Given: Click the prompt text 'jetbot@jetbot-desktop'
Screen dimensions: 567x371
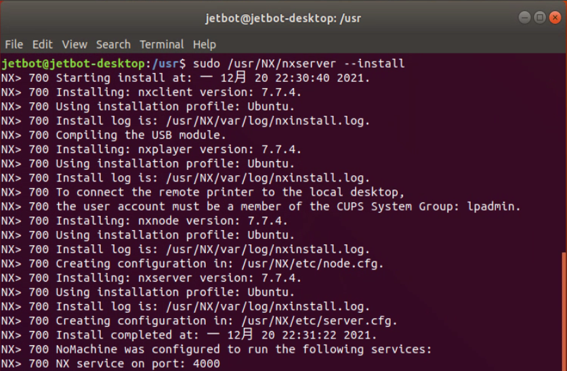Looking at the screenshot, I should point(73,64).
